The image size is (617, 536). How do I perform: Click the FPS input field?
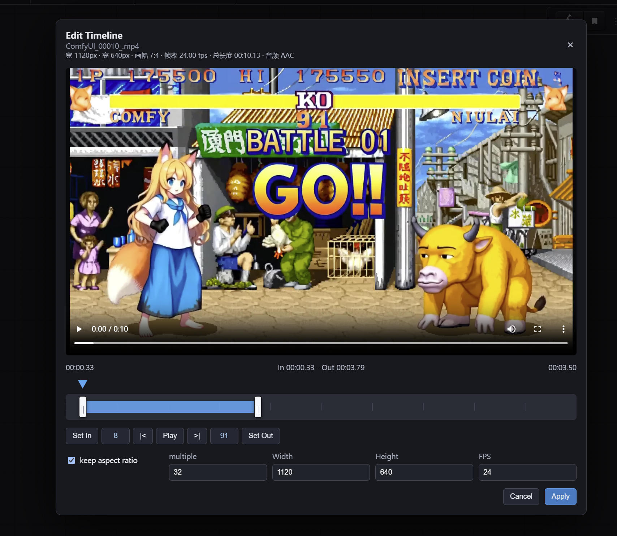click(527, 472)
